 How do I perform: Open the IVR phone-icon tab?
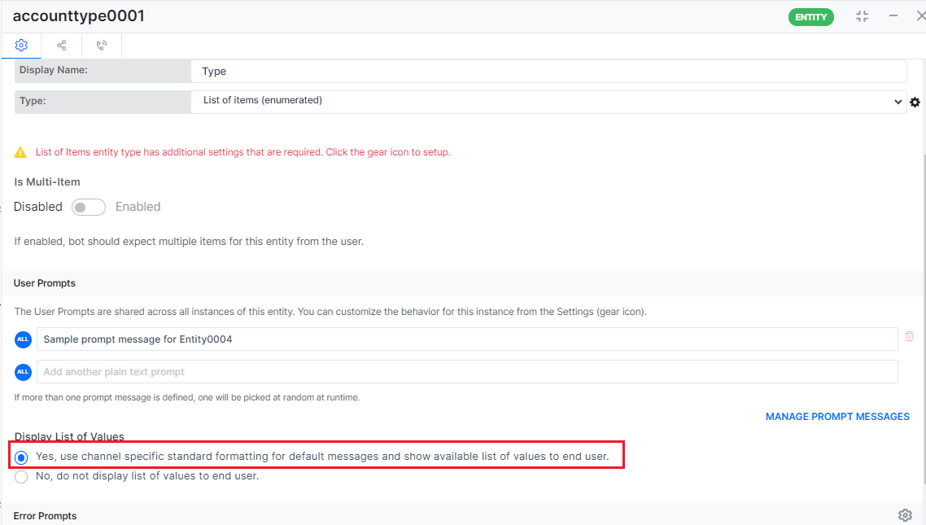tap(102, 46)
